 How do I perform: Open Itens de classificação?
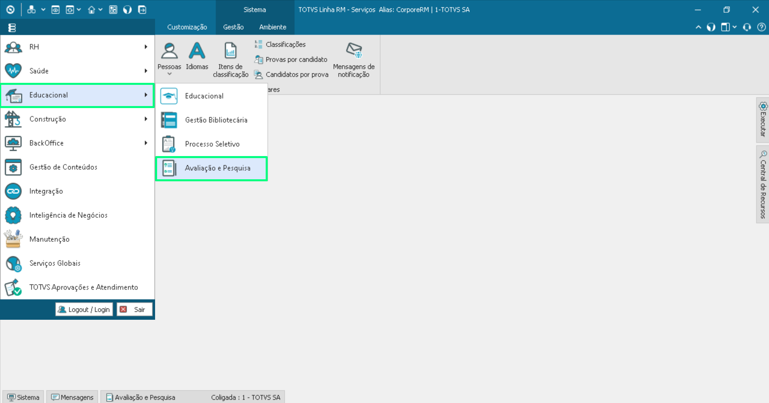click(x=230, y=60)
